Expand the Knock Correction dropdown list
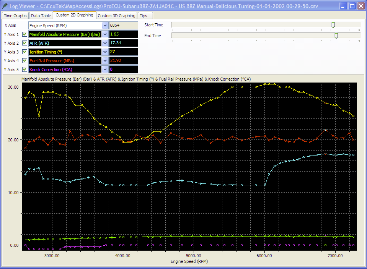The height and width of the screenshot is (269, 367). [105, 69]
